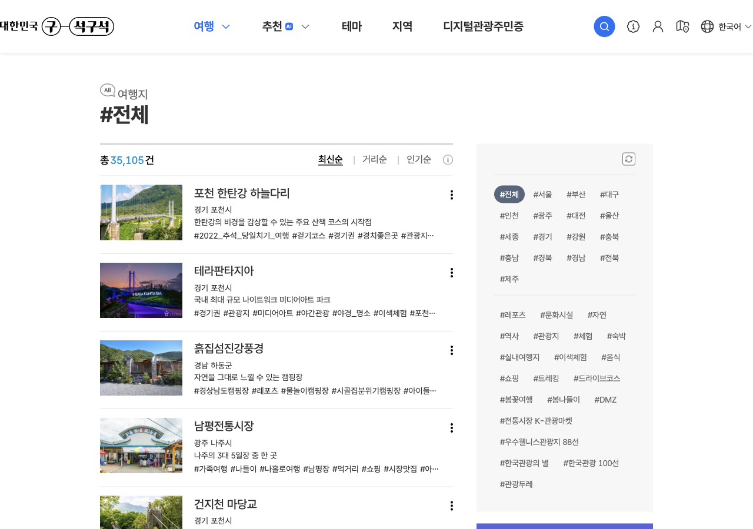Select the #광주 region tag
This screenshot has width=753, height=529.
pyautogui.click(x=542, y=216)
